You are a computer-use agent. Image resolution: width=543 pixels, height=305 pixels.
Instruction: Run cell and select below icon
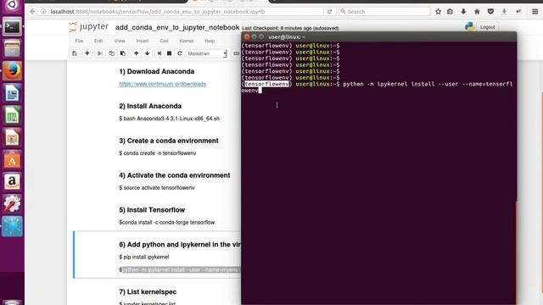pos(160,53)
